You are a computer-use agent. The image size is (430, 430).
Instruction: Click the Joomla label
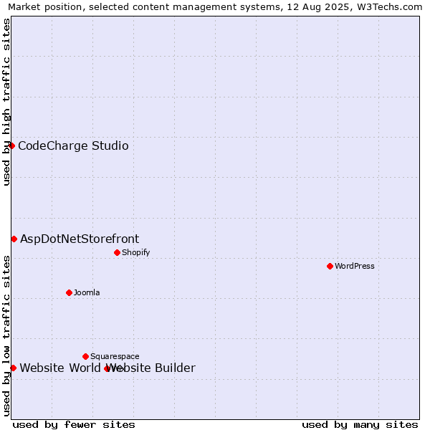pyautogui.click(x=87, y=292)
